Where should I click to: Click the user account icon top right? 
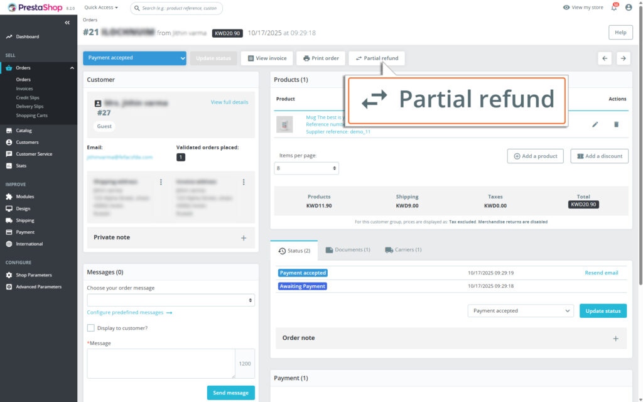point(630,7)
